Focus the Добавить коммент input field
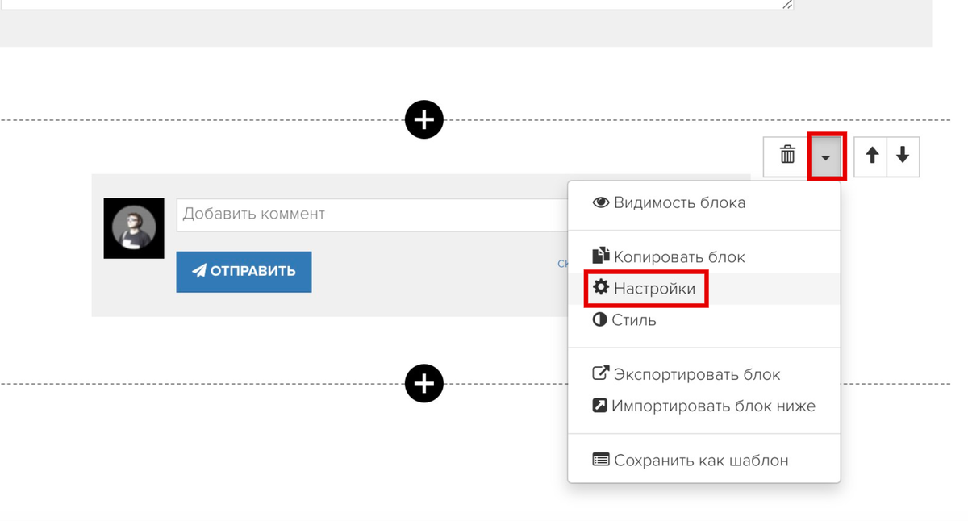The image size is (968, 521). (x=373, y=215)
